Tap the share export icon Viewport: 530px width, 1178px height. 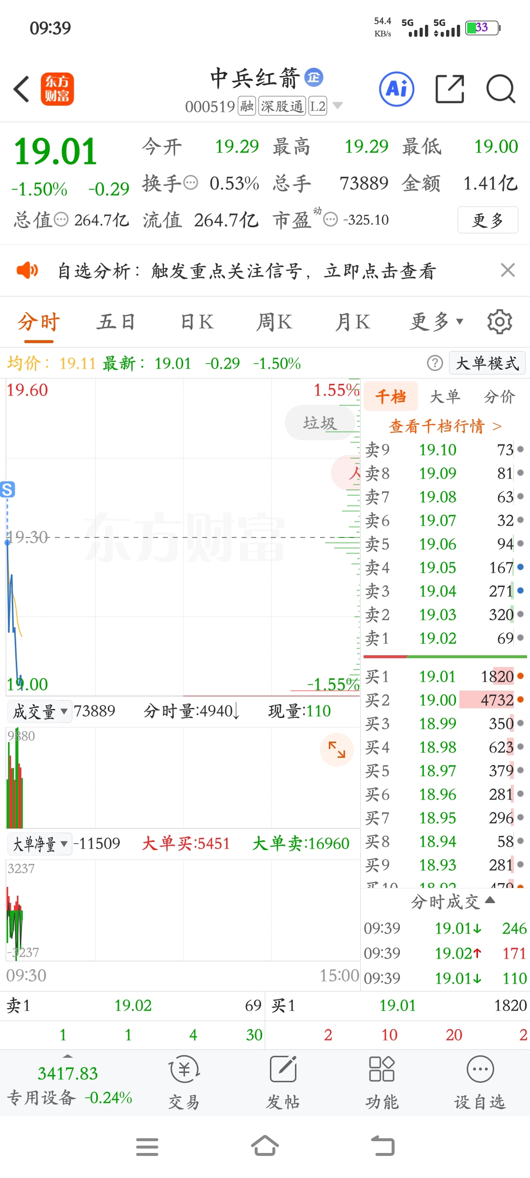click(x=450, y=89)
